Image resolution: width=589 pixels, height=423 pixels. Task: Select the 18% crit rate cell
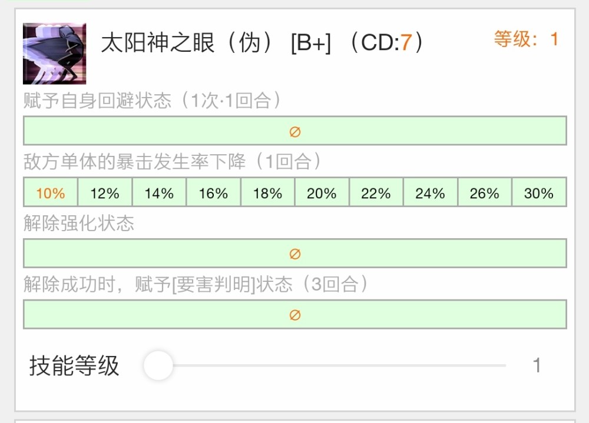click(x=267, y=194)
